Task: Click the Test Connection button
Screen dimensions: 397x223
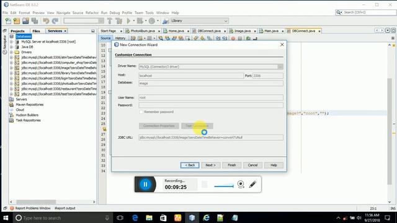Action: 197,126
